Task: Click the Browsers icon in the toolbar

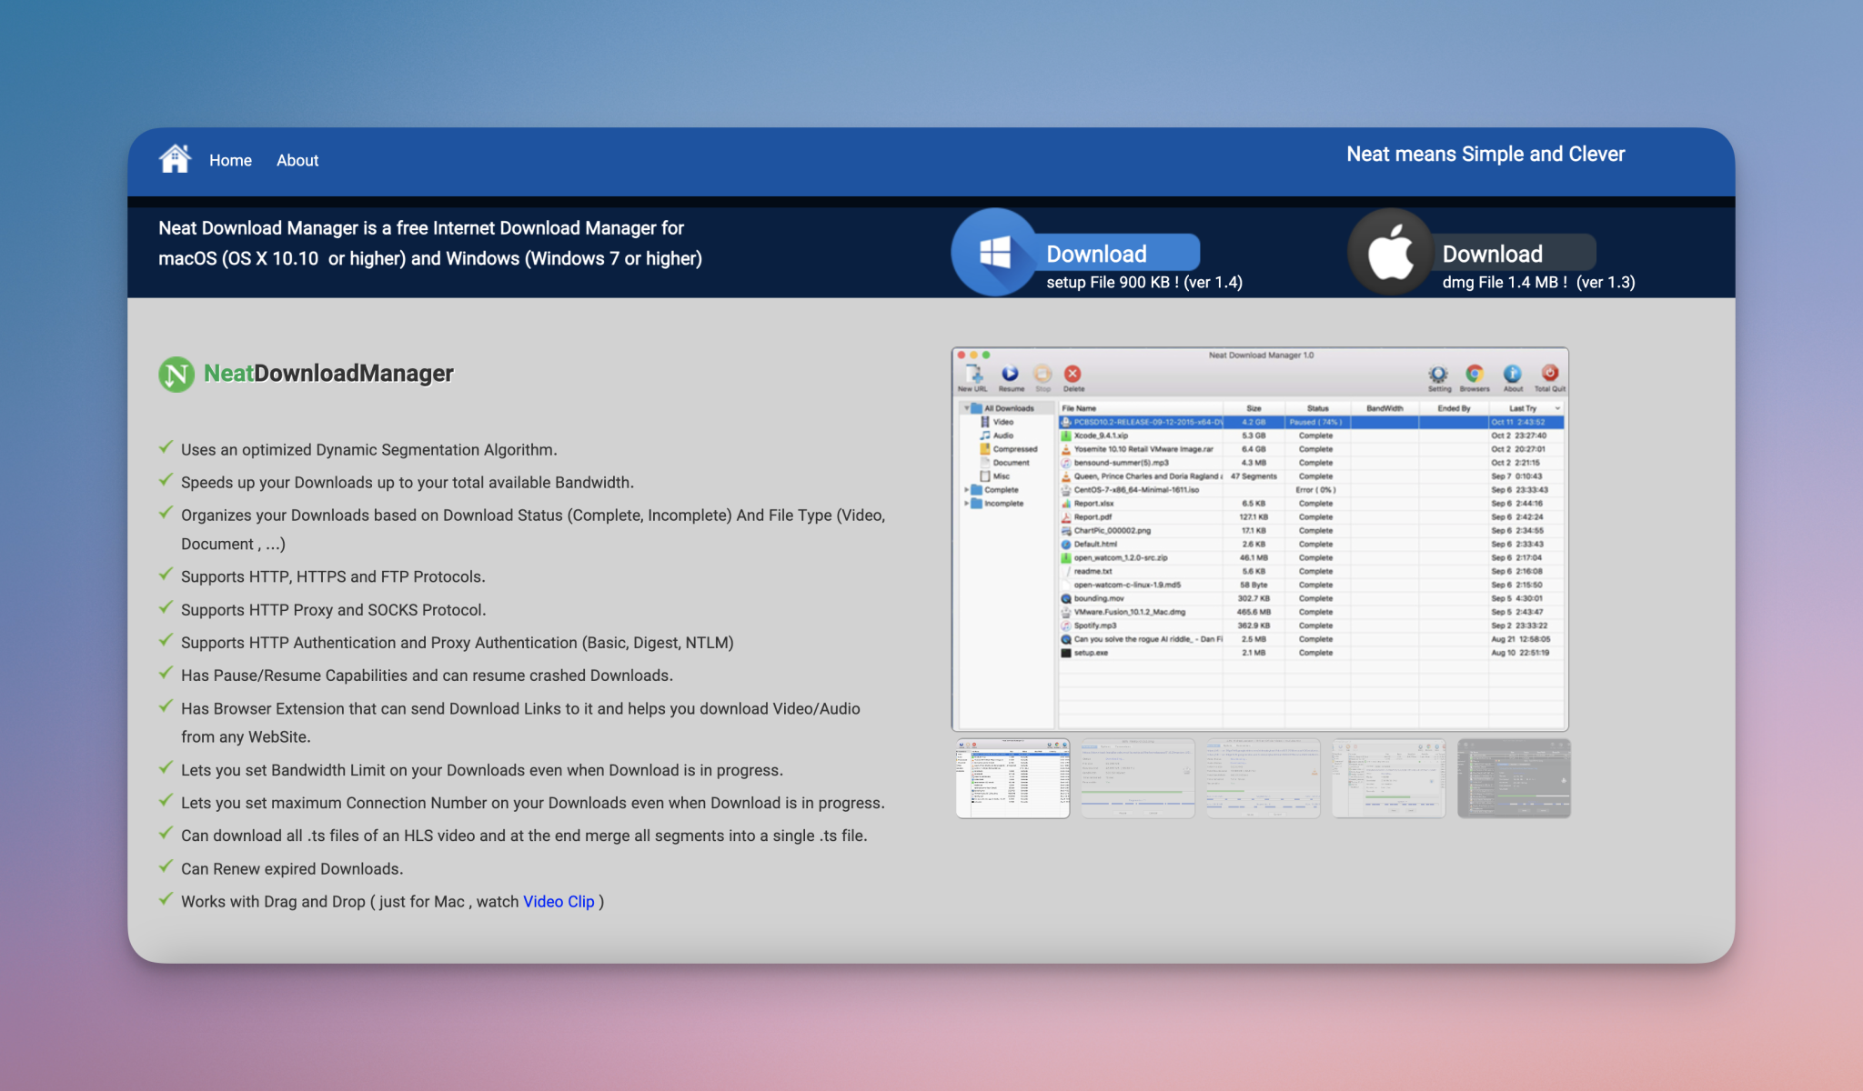Action: click(x=1475, y=375)
